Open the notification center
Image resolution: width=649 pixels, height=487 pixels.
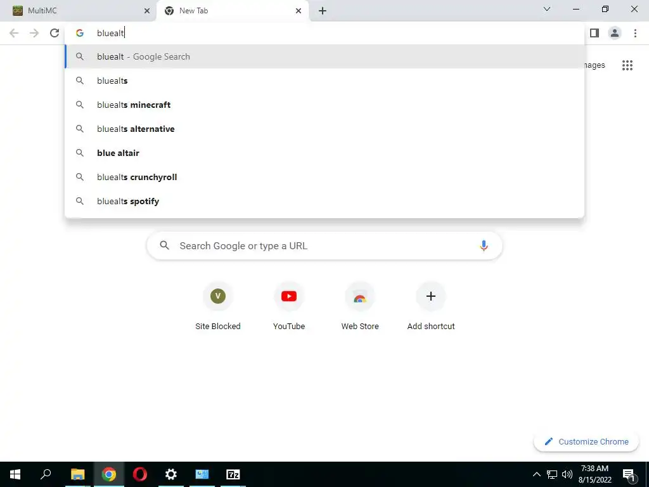[x=629, y=474]
